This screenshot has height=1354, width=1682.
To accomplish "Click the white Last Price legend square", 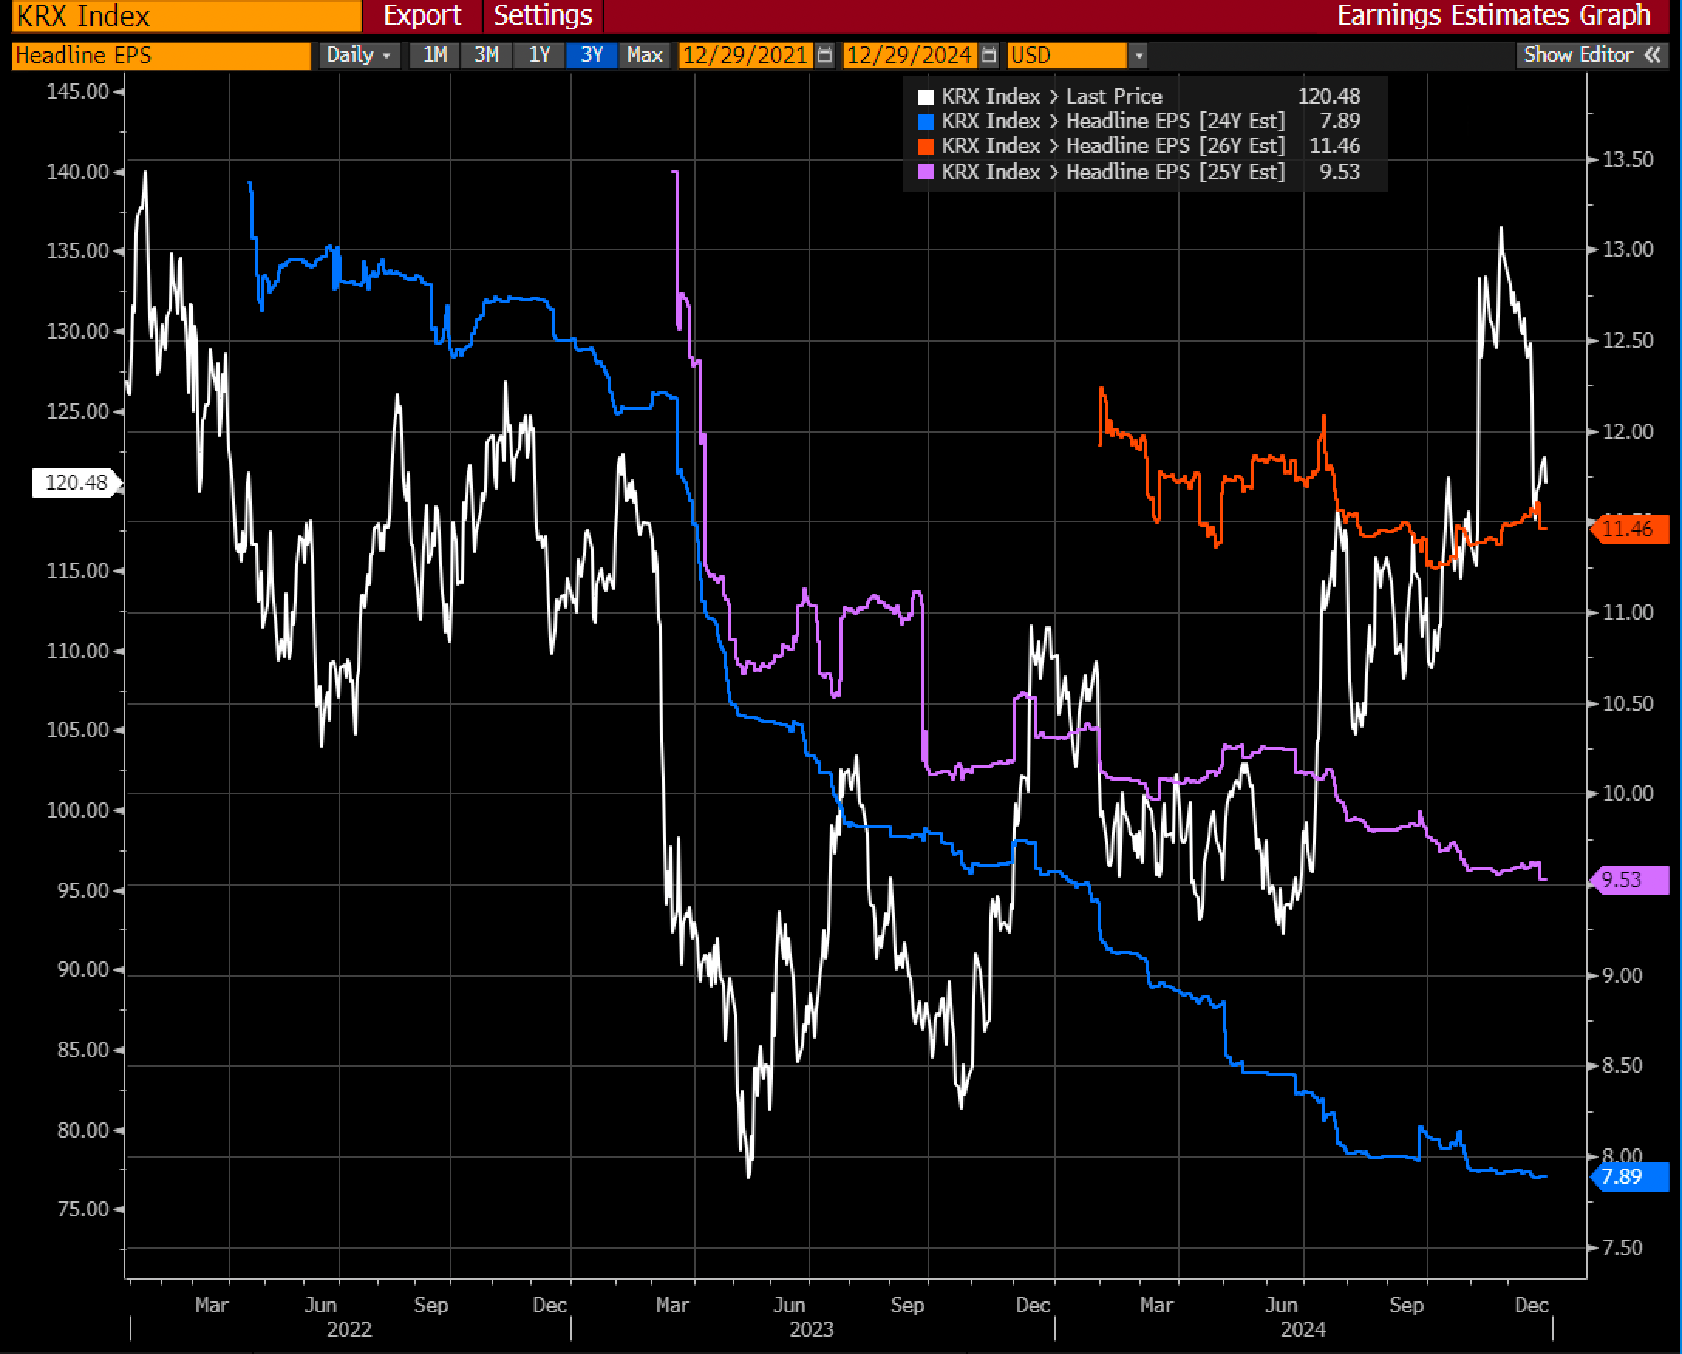I will (x=926, y=97).
